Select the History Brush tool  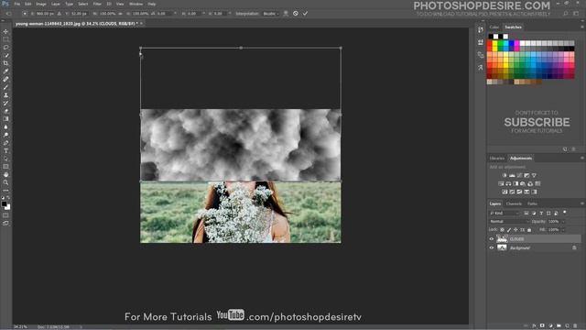[x=5, y=103]
